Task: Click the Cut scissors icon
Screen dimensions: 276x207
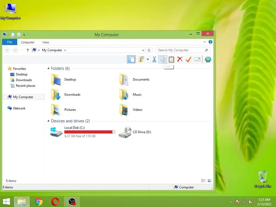Action: (154, 59)
